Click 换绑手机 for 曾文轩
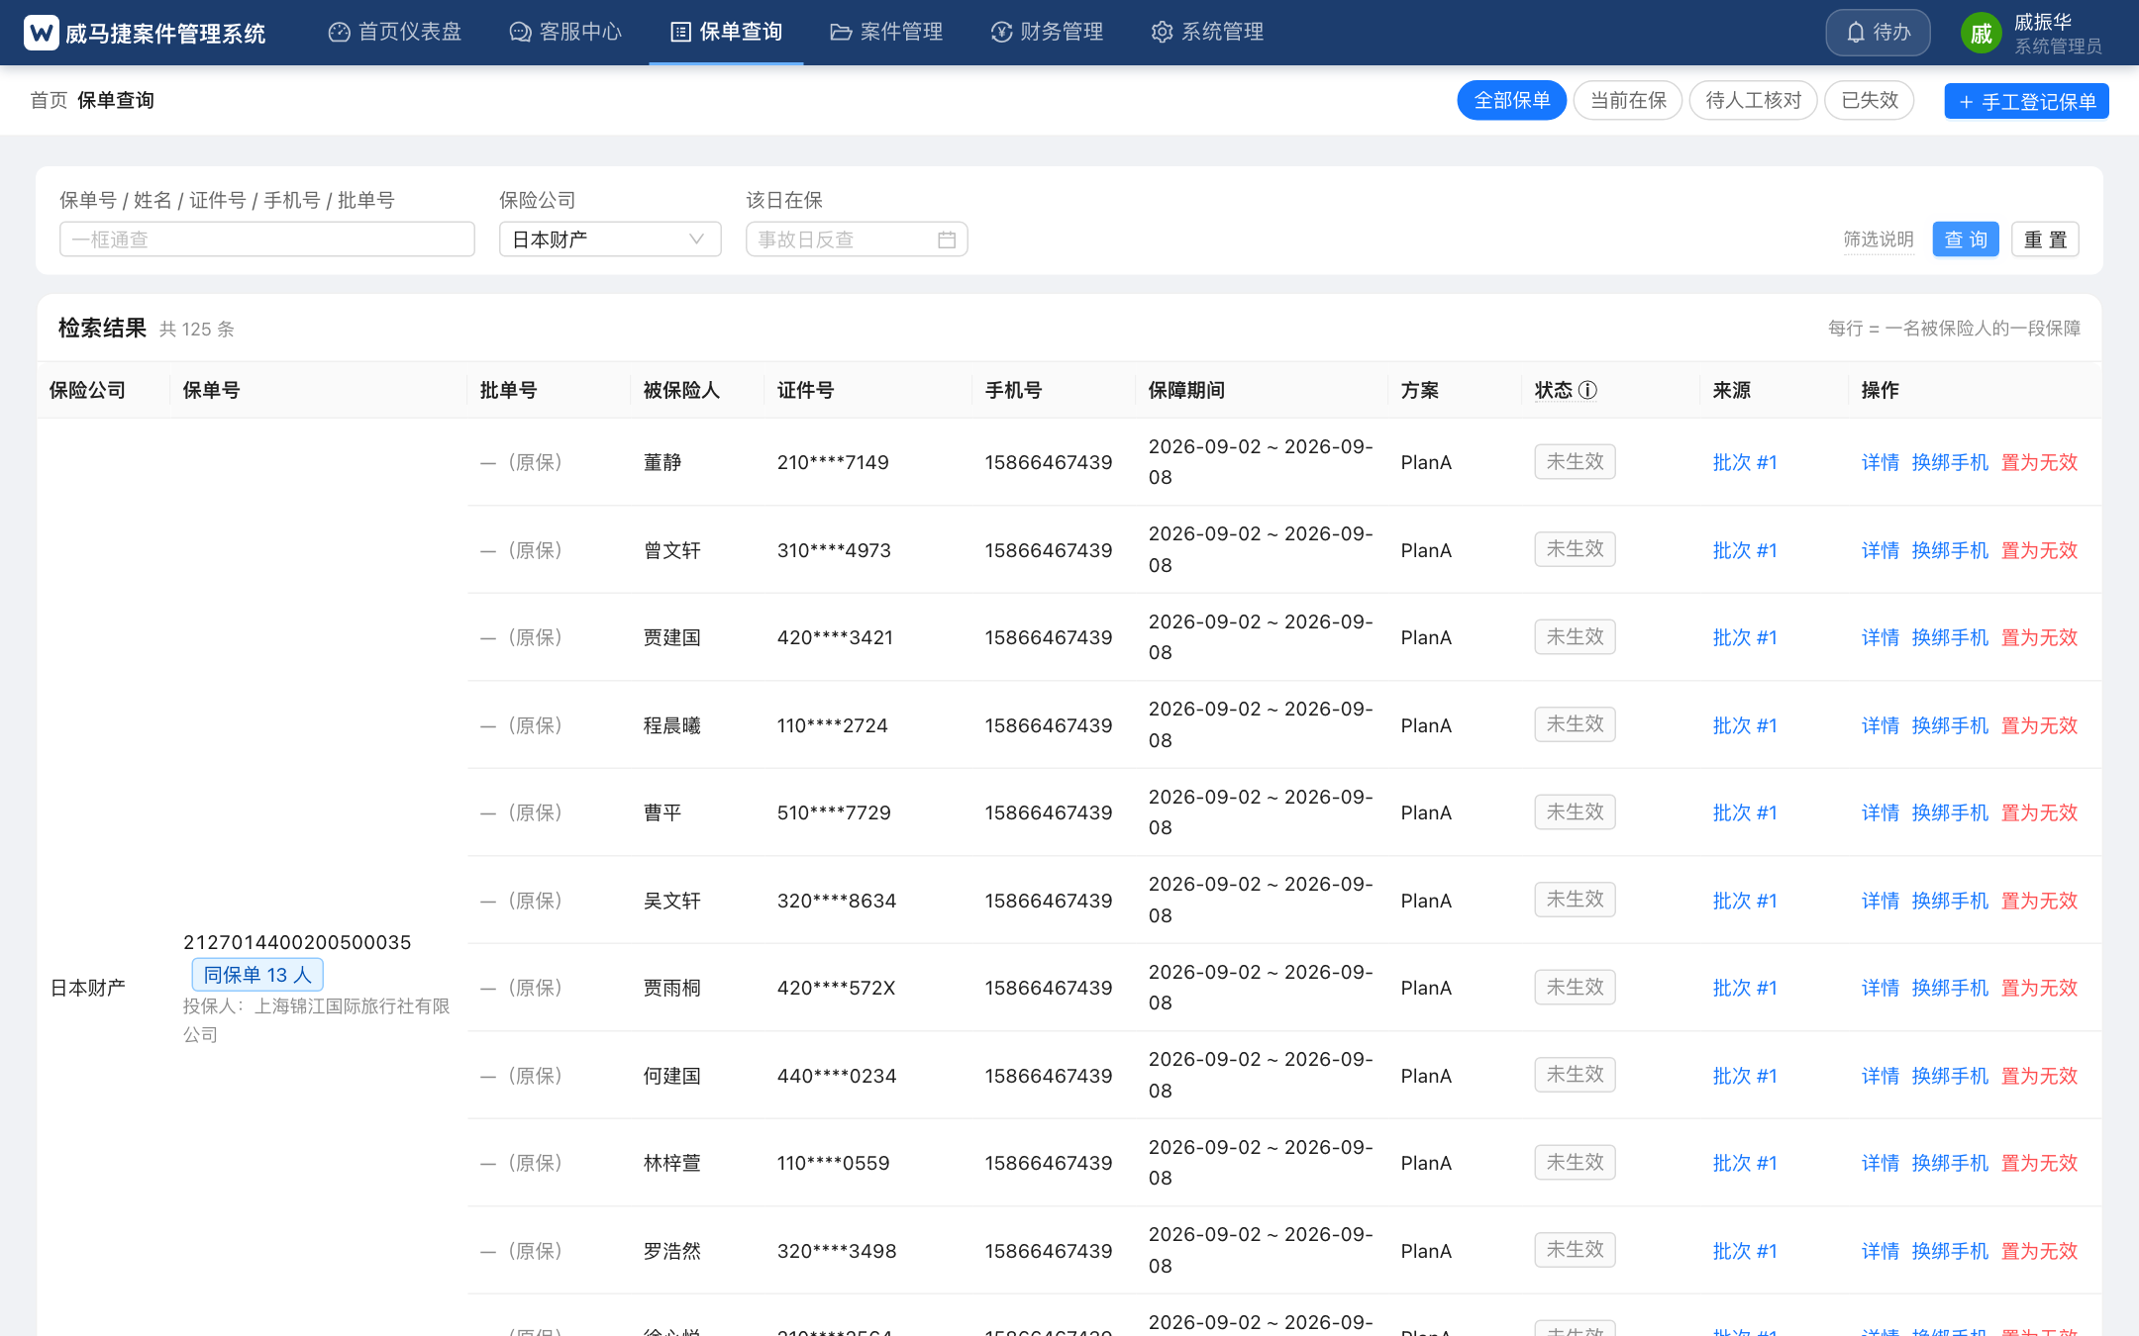The image size is (2139, 1336). click(x=1950, y=550)
